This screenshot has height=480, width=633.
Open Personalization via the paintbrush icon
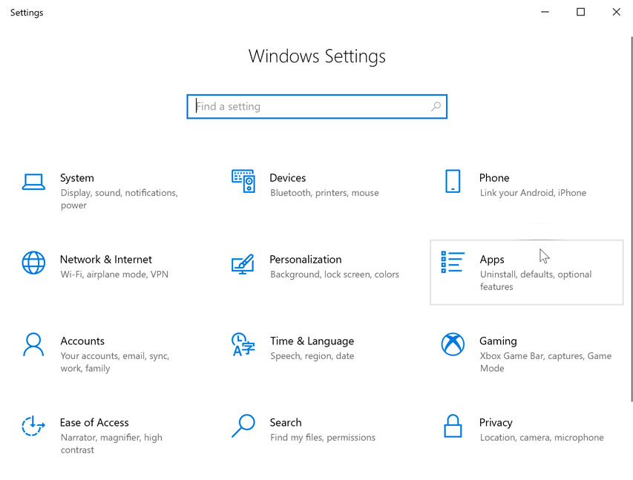coord(243,265)
